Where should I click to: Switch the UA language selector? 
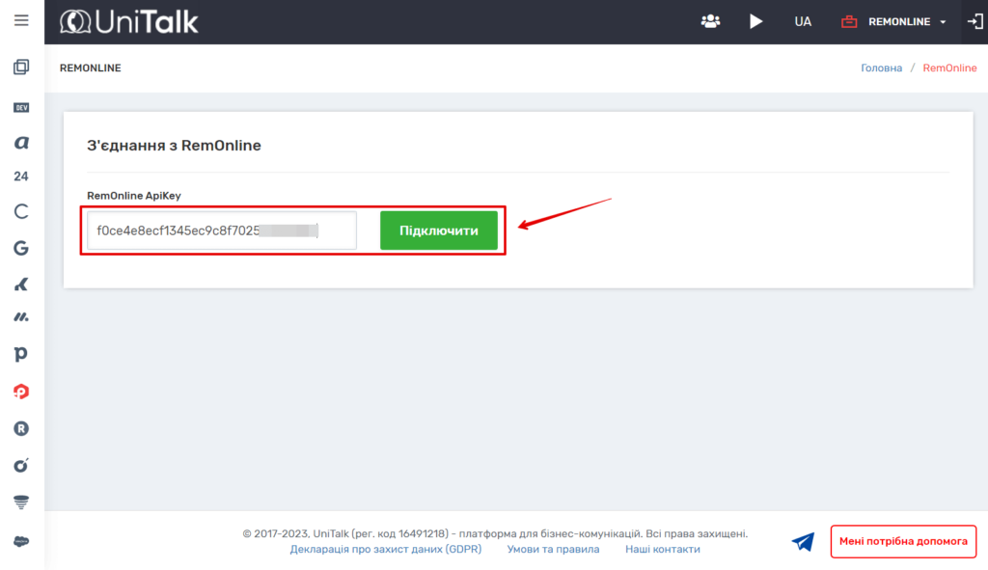click(x=803, y=21)
